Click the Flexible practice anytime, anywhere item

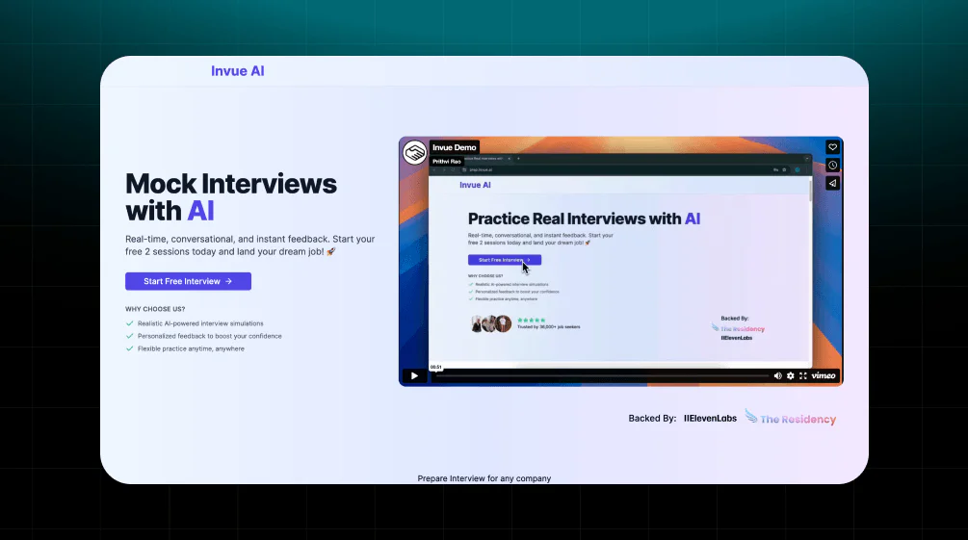(191, 348)
